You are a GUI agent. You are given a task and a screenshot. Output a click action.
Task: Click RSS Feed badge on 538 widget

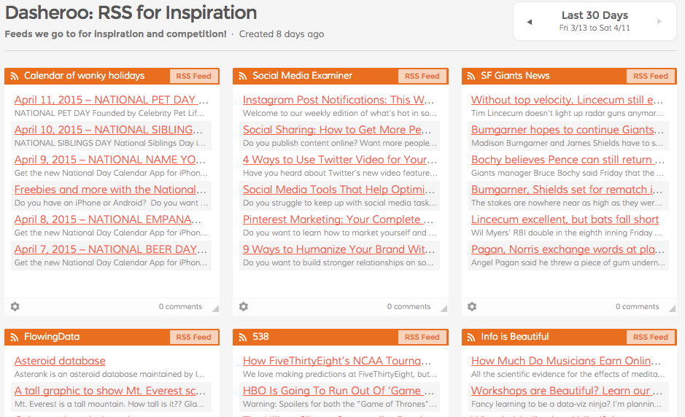coord(422,337)
